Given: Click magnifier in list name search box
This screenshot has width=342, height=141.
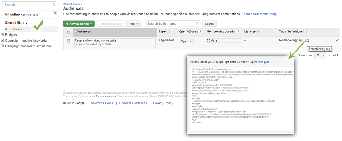Looking at the screenshot, I should coord(197,24).
